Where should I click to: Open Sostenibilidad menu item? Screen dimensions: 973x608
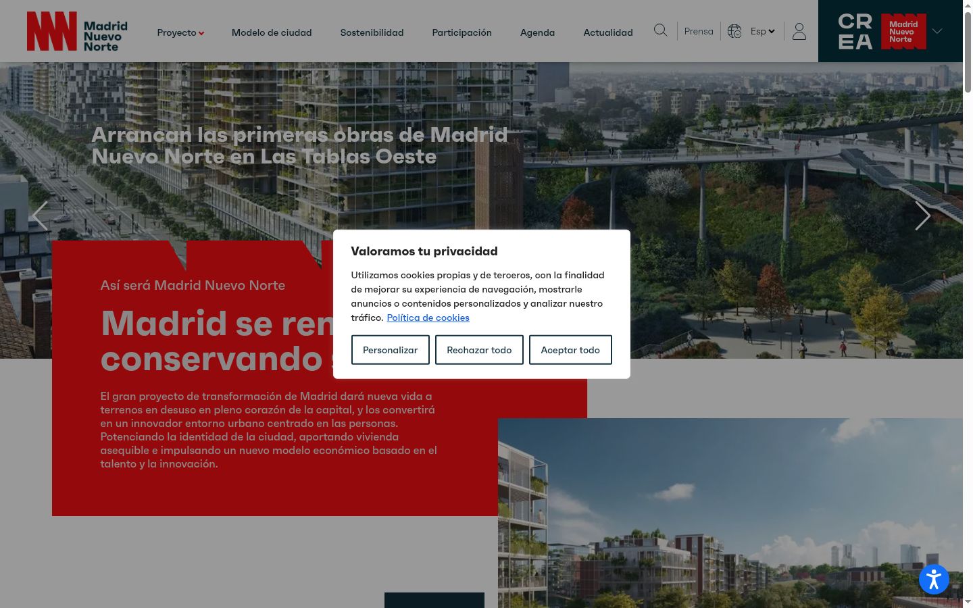372,32
